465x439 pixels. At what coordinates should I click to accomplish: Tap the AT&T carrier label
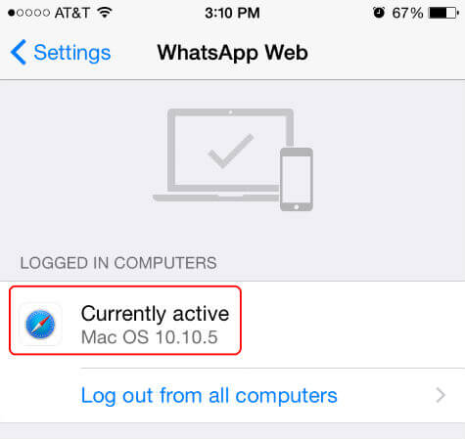pos(71,13)
